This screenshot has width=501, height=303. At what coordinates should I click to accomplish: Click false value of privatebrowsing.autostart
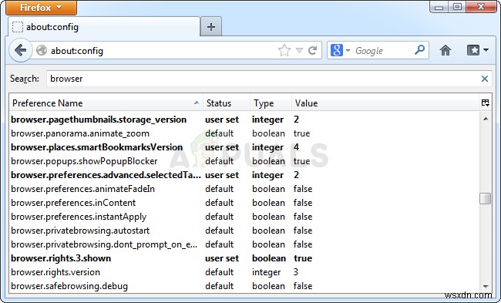[x=303, y=231]
